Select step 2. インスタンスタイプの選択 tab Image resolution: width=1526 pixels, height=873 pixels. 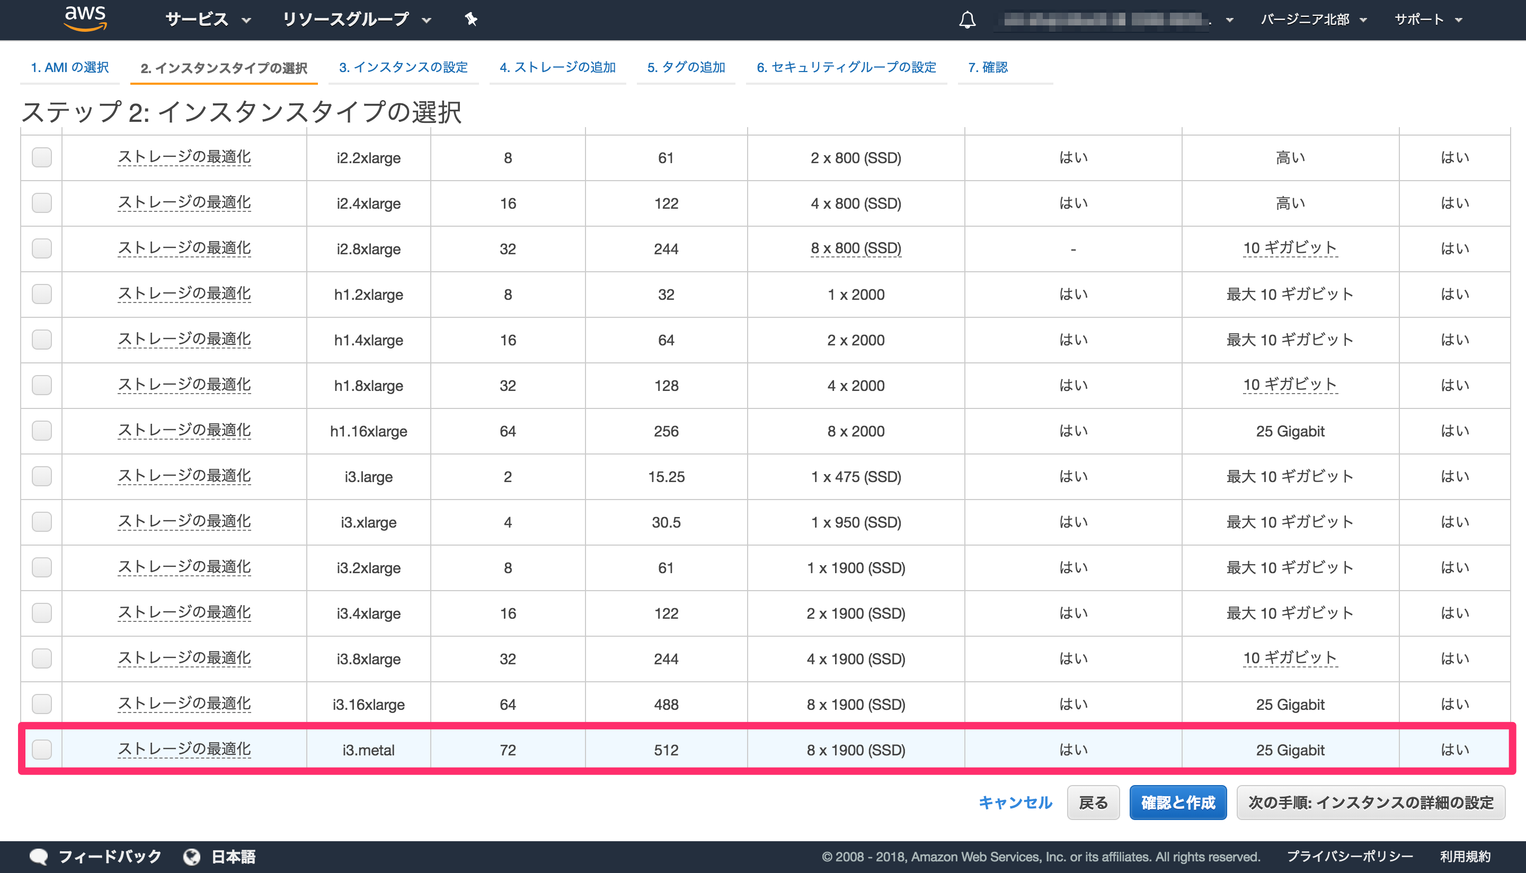pos(224,68)
